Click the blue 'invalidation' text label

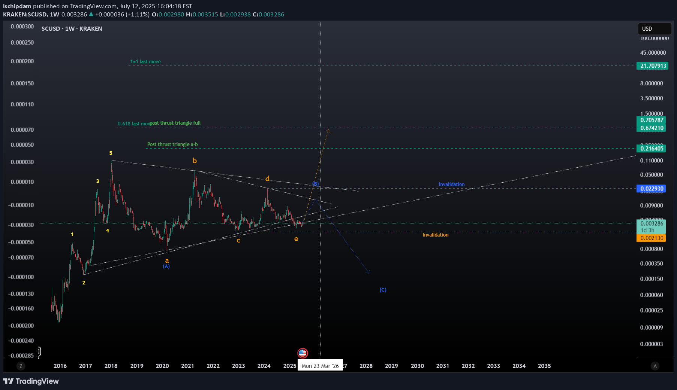(x=452, y=184)
